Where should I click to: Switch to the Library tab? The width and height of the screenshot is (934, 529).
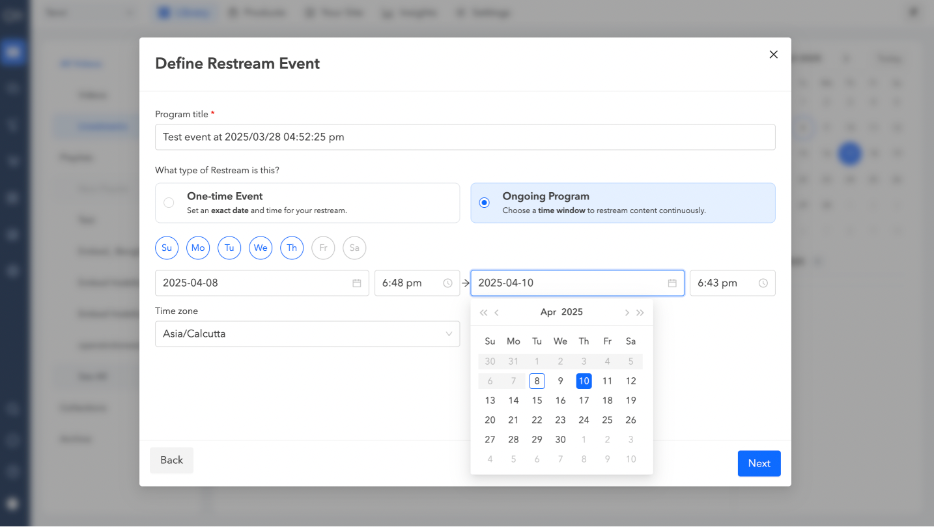[x=184, y=12]
